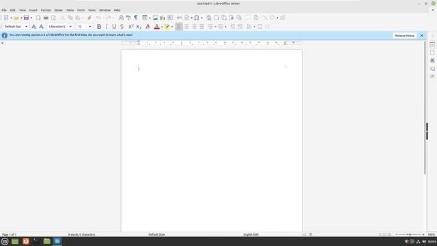The width and height of the screenshot is (437, 246).
Task: Click the Mint menu taskbar icon
Action: point(5,241)
